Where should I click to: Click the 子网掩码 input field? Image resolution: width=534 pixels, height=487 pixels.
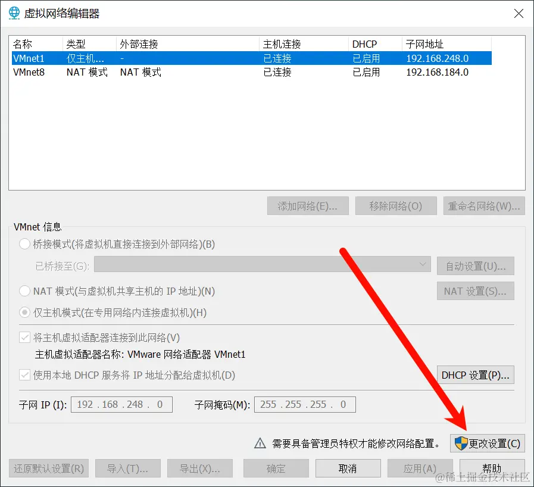click(x=305, y=404)
